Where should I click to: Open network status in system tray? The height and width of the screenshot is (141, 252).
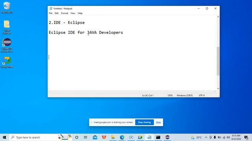tap(224, 137)
